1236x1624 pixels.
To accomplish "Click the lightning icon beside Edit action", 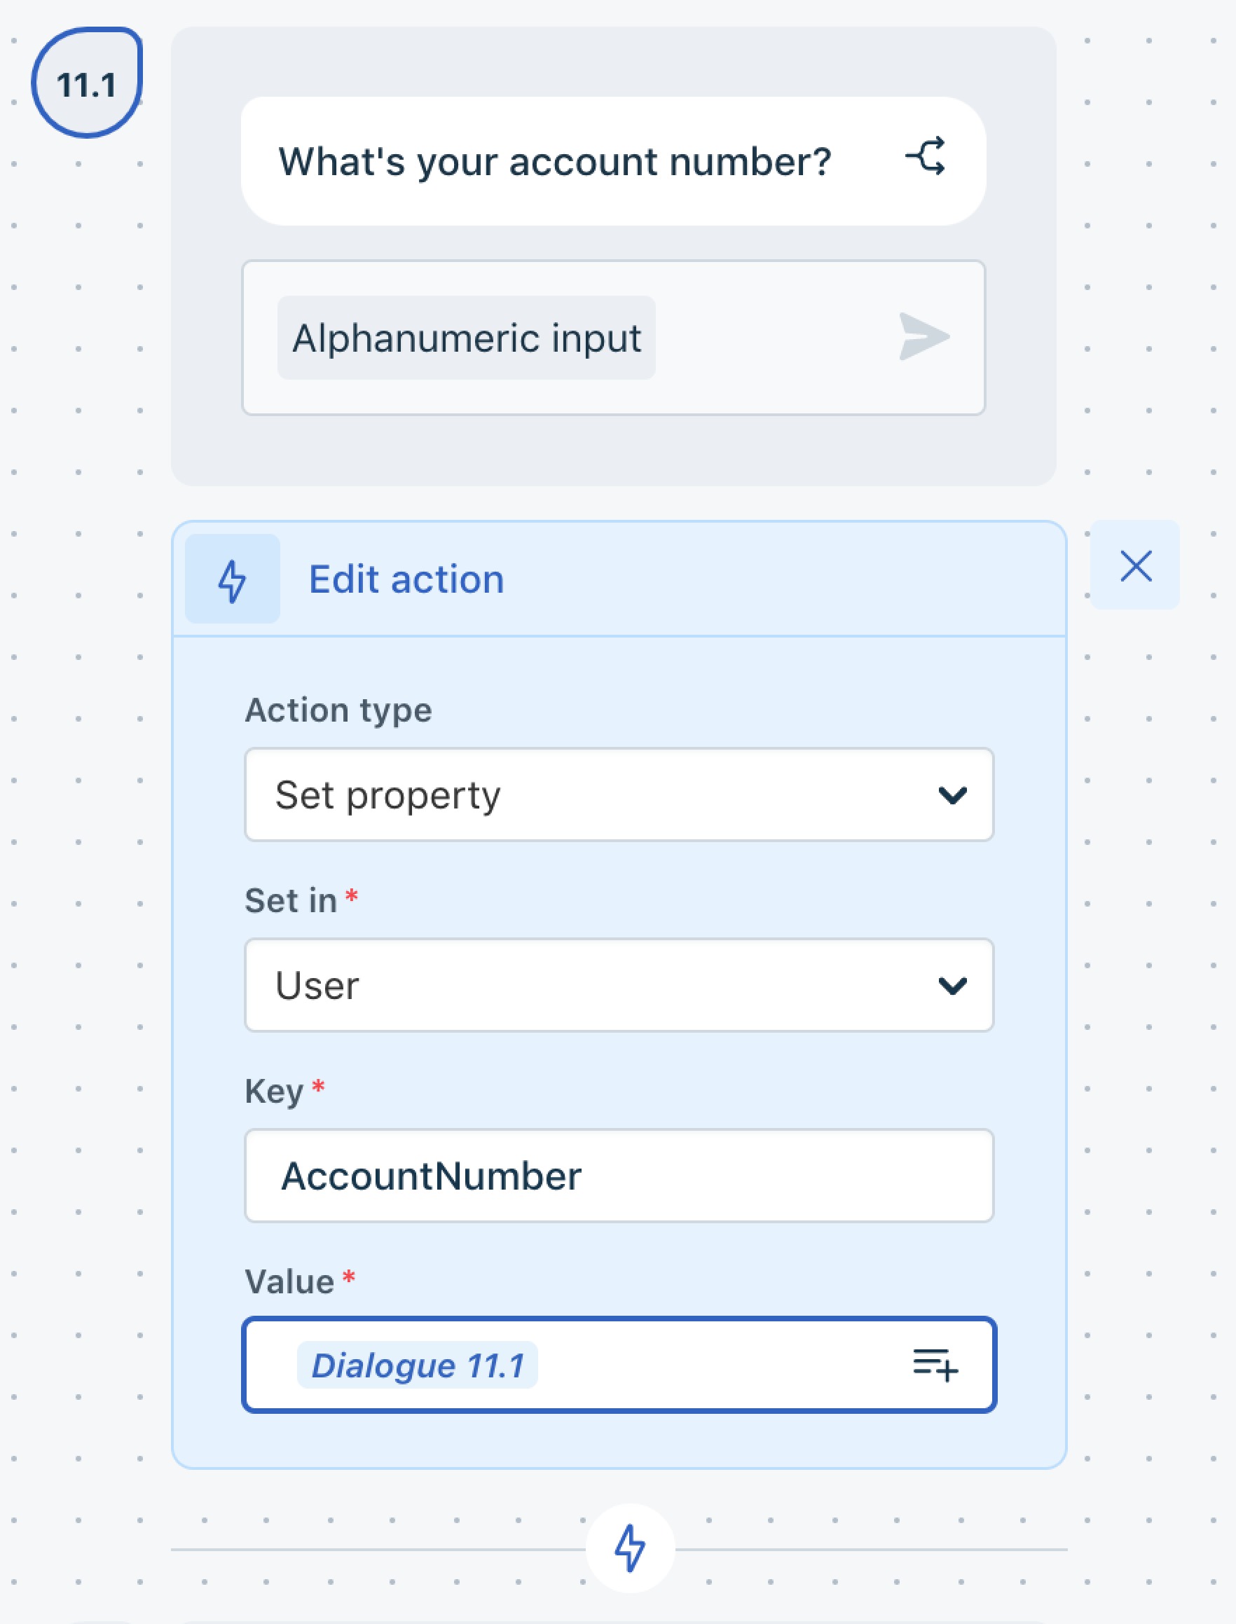I will (233, 579).
